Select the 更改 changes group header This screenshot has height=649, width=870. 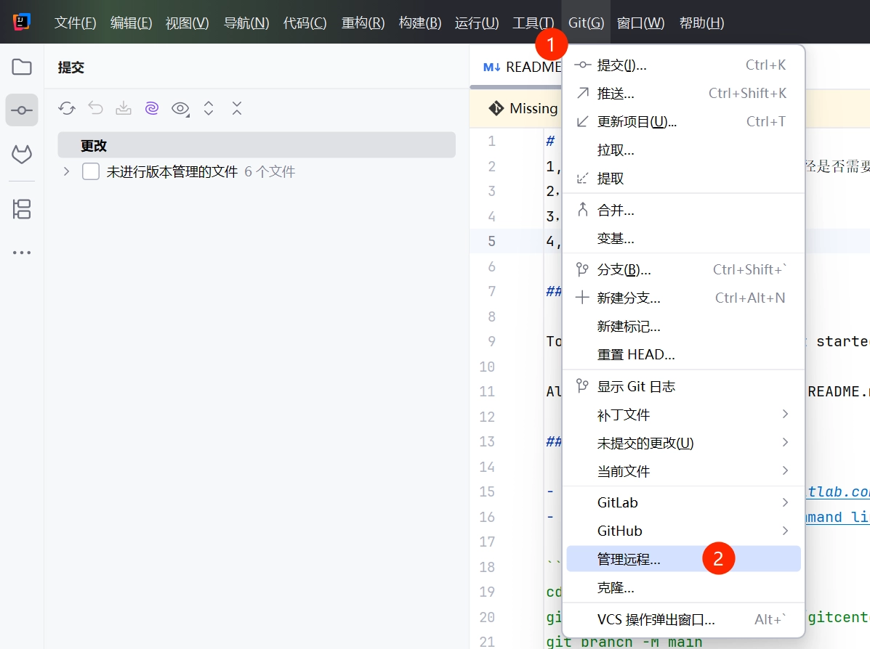click(x=257, y=145)
